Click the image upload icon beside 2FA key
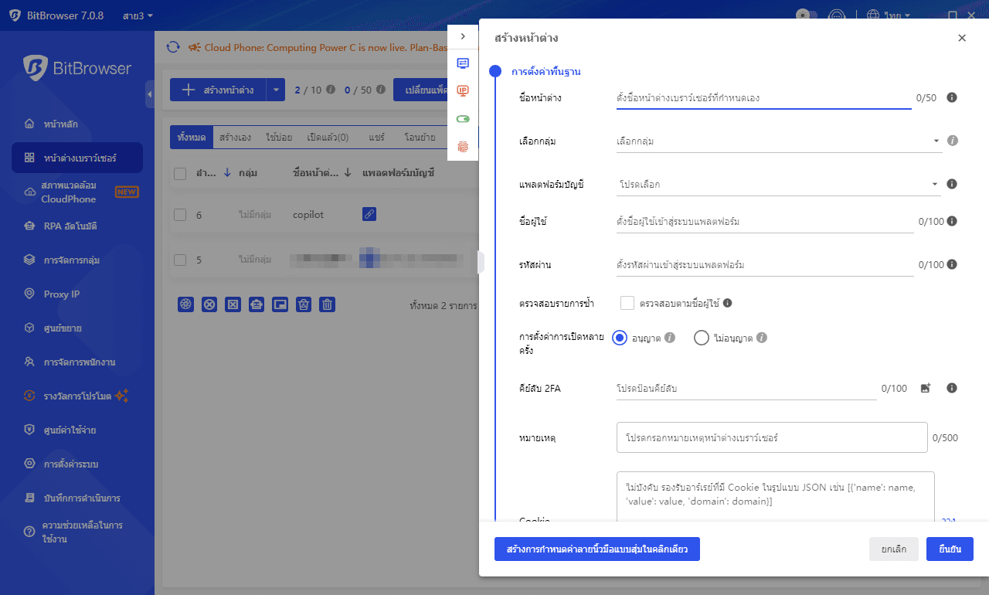Viewport: 989px width, 595px height. pos(925,388)
